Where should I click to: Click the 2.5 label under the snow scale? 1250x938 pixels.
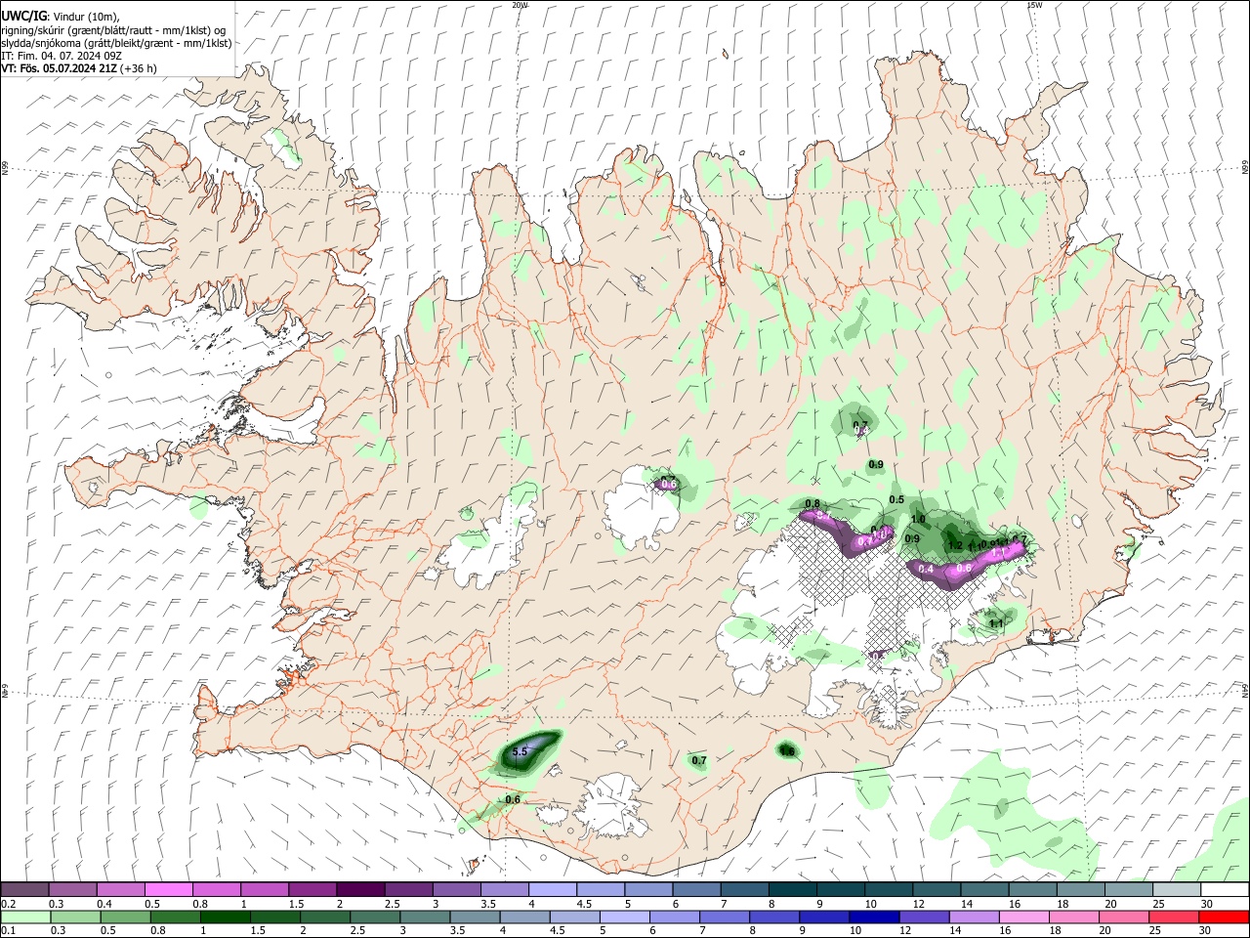tap(391, 904)
